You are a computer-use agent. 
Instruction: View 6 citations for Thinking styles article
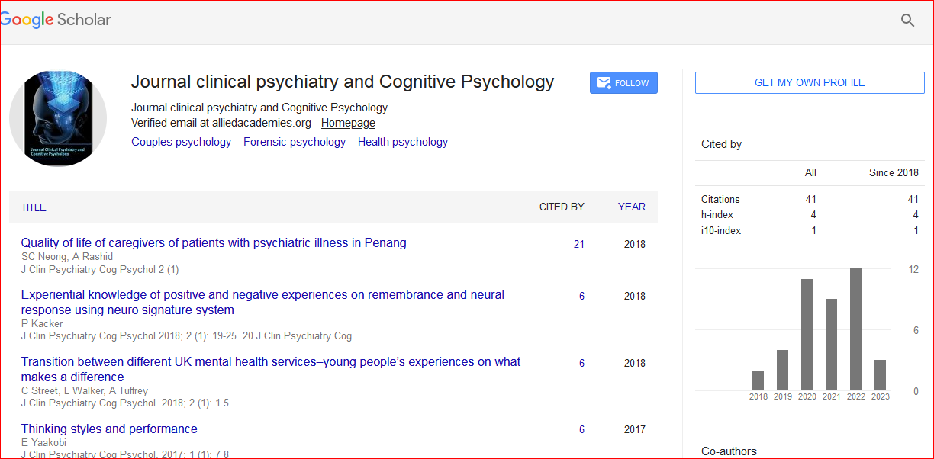pyautogui.click(x=581, y=430)
